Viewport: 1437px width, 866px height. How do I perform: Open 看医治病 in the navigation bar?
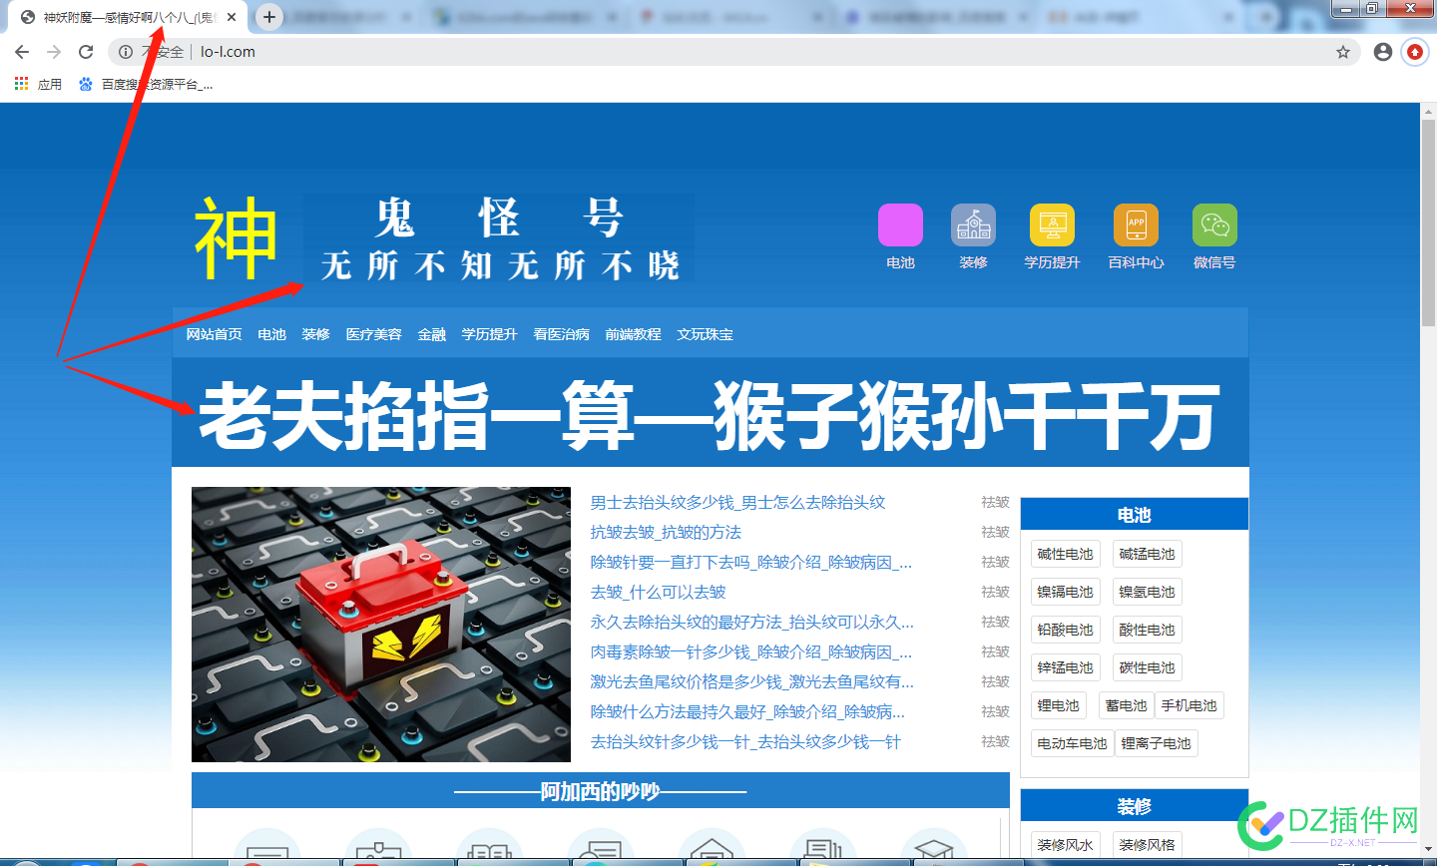coord(561,334)
